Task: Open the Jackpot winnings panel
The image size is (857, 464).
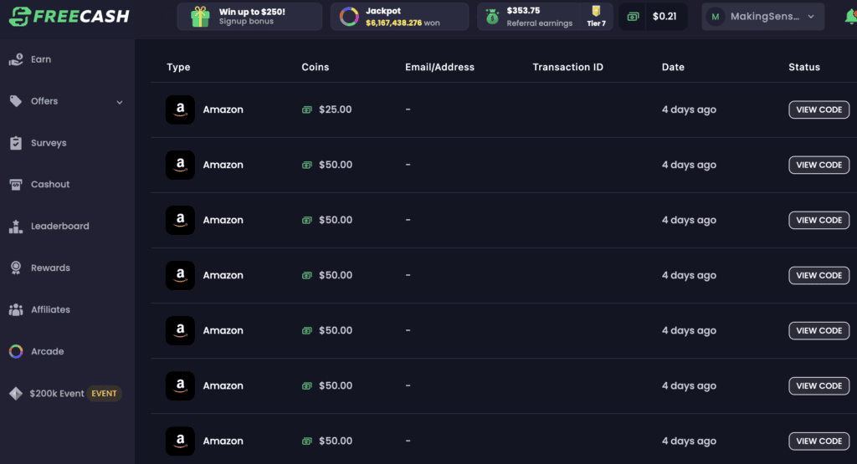Action: (x=399, y=17)
